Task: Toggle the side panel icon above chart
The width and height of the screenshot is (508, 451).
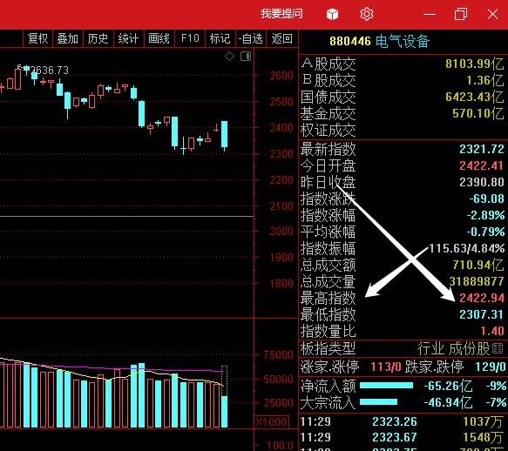Action: click(246, 57)
